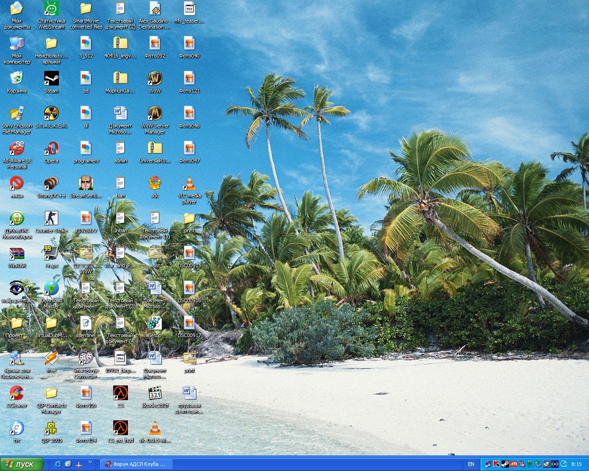Expand the Quick Launch overflow chevron

click(90, 462)
